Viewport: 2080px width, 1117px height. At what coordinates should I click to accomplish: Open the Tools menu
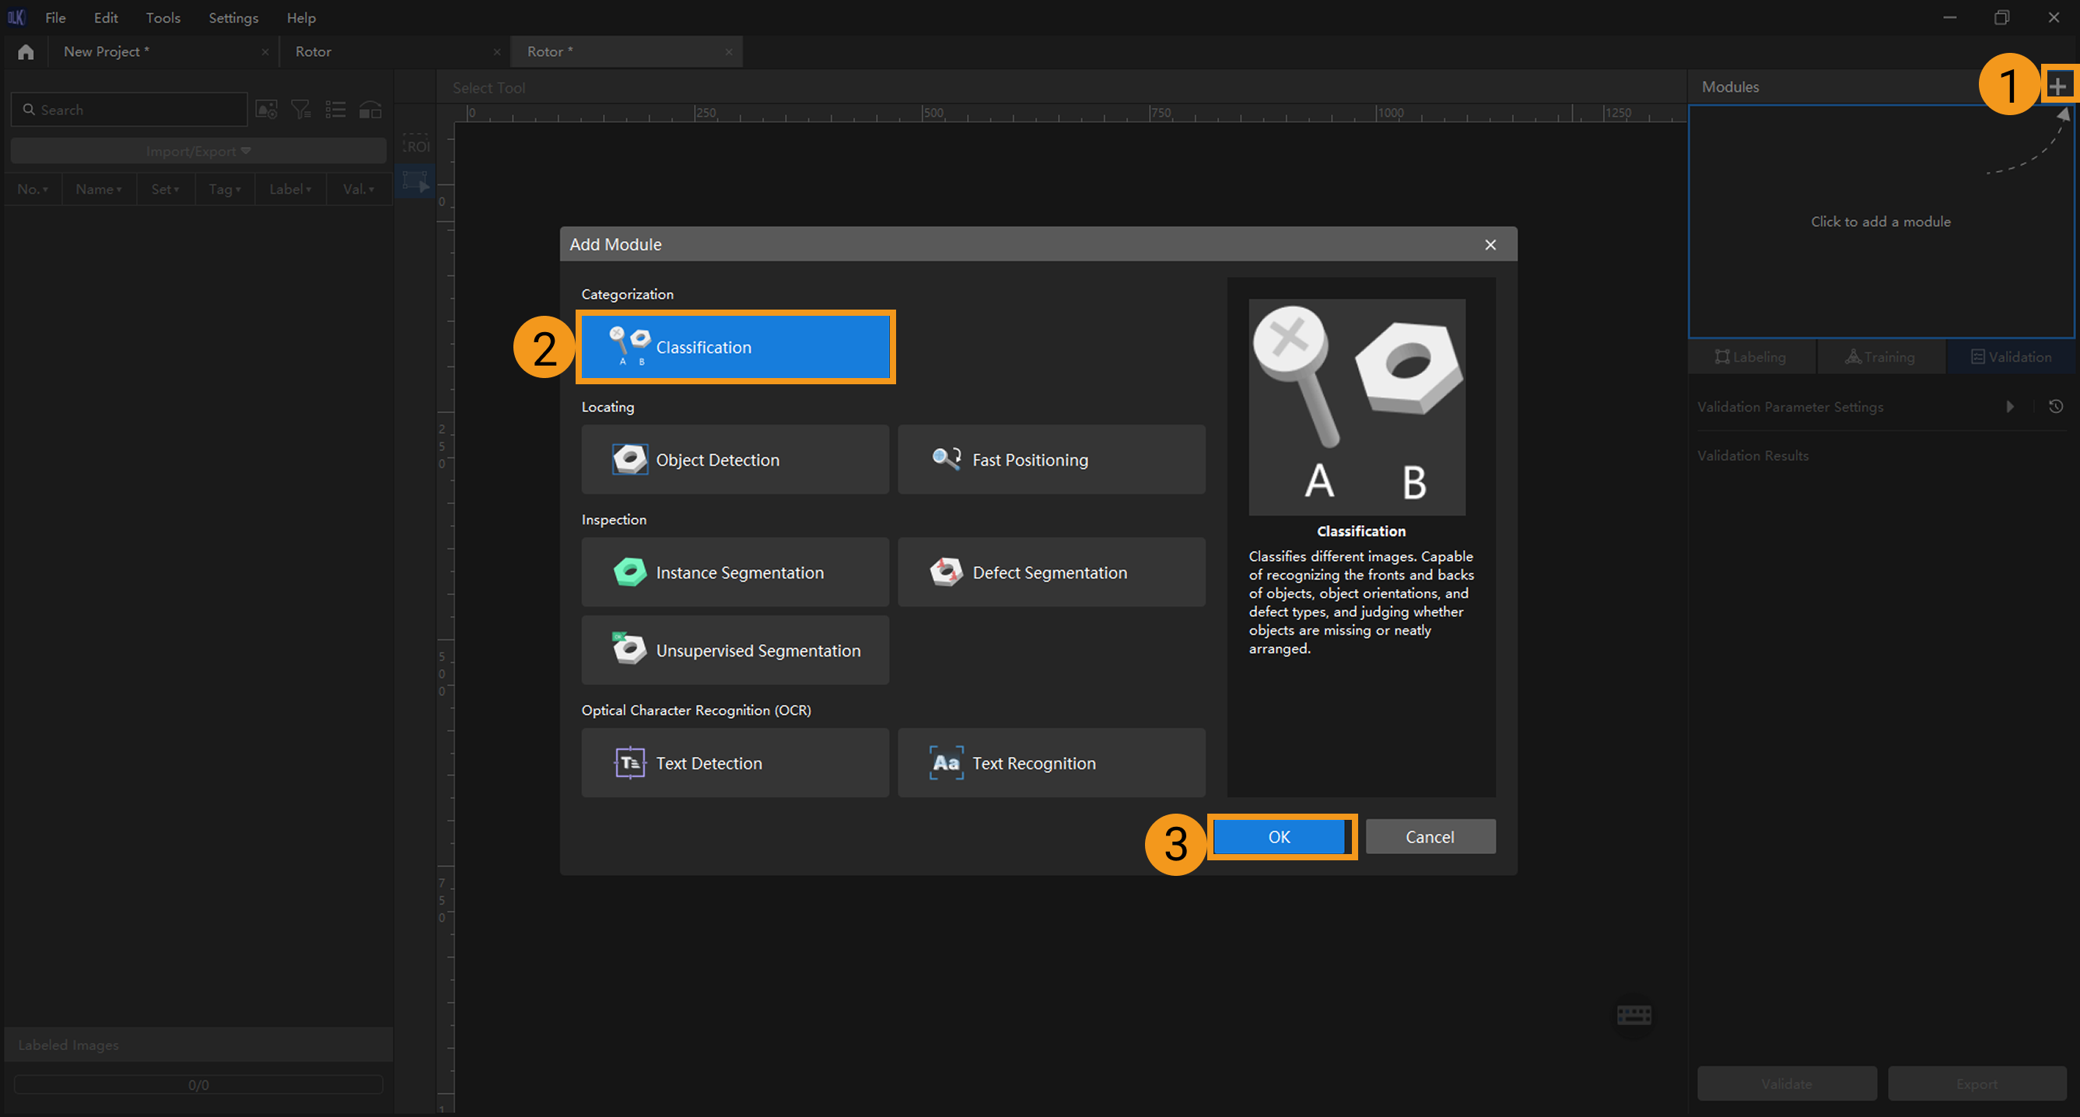[163, 18]
